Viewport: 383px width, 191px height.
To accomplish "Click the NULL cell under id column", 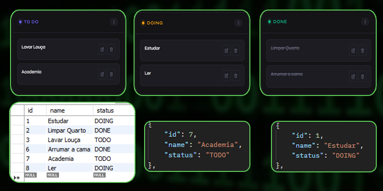I will pos(31,175).
